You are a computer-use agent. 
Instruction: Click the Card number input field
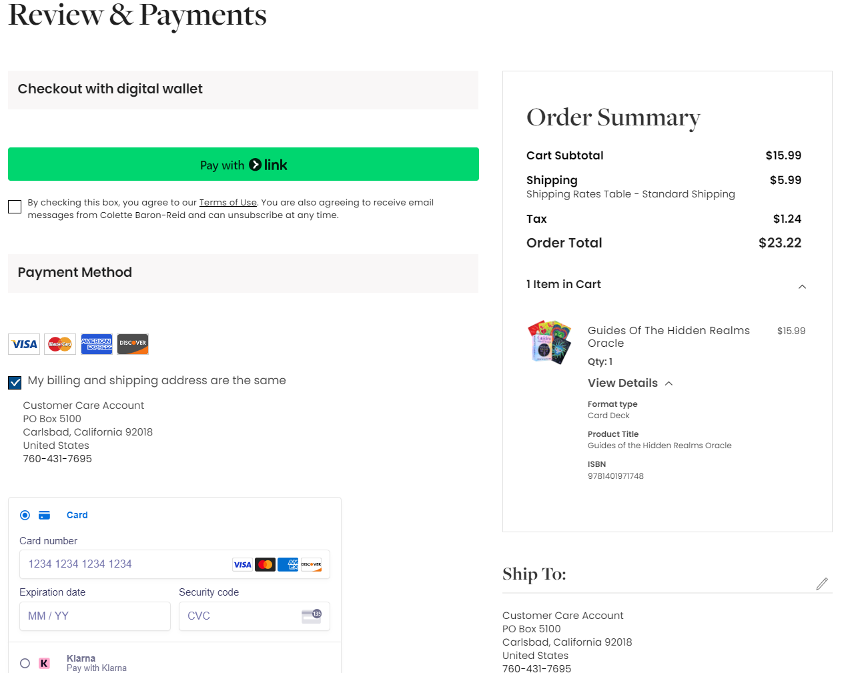click(x=127, y=564)
